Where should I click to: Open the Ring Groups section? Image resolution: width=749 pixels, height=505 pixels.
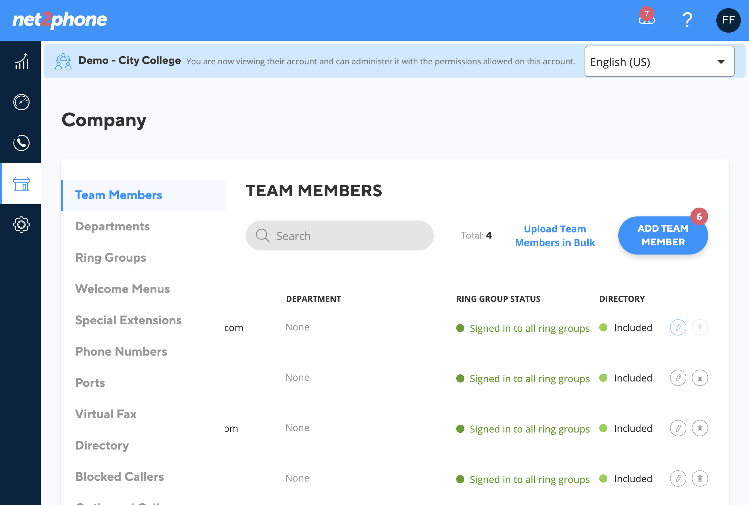(x=111, y=258)
